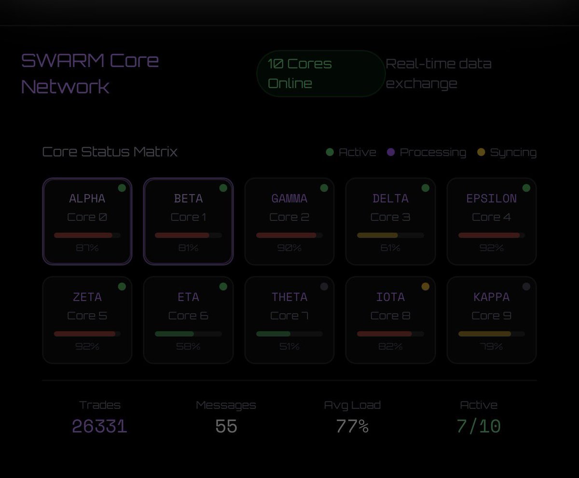
Task: Click the ZETA green status dot
Action: tap(122, 287)
